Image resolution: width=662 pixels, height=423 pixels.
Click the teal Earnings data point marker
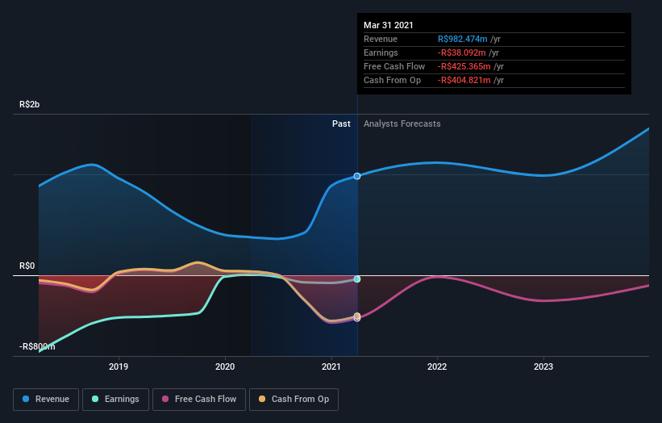(x=357, y=279)
